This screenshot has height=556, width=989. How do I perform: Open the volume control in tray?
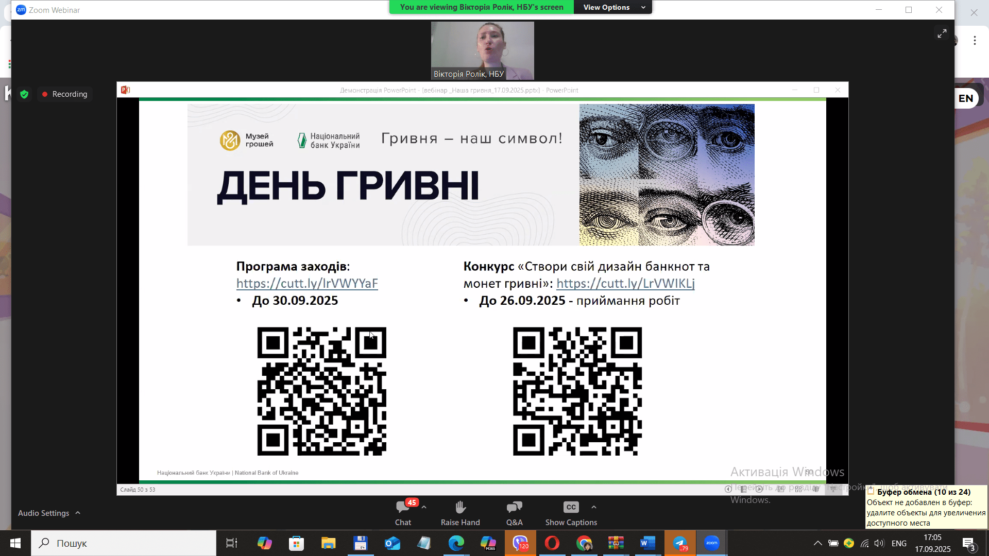tap(879, 543)
